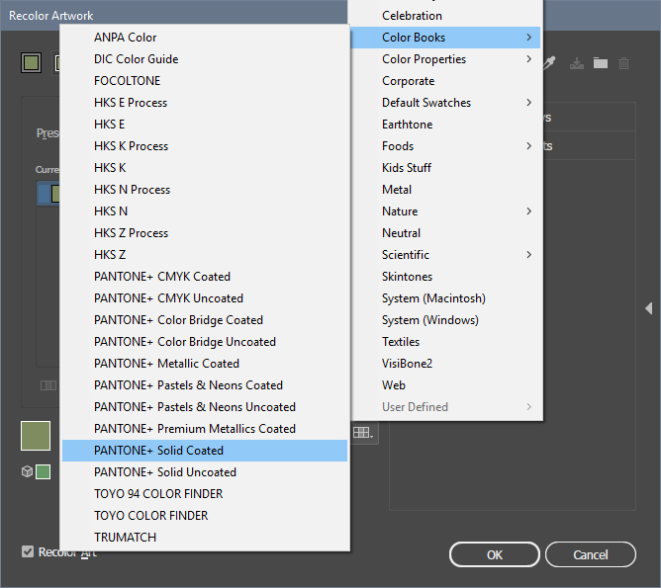This screenshot has height=588, width=661.
Task: Expand the Color Properties submenu arrow
Action: click(529, 59)
